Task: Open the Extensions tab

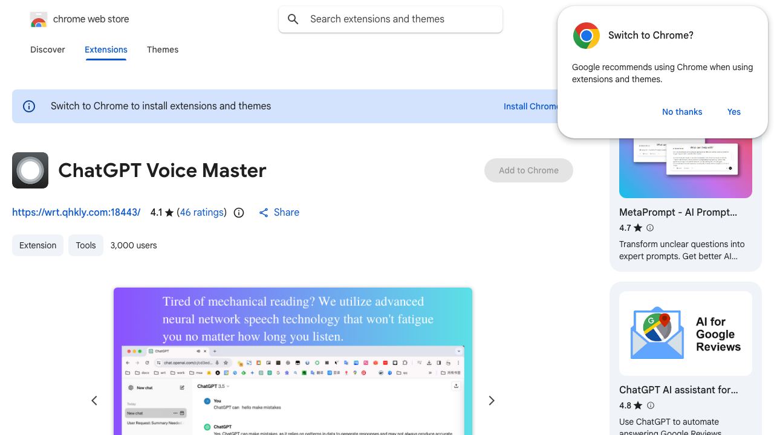Action: pyautogui.click(x=106, y=50)
